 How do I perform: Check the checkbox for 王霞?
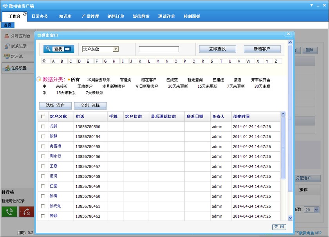tap(43, 166)
